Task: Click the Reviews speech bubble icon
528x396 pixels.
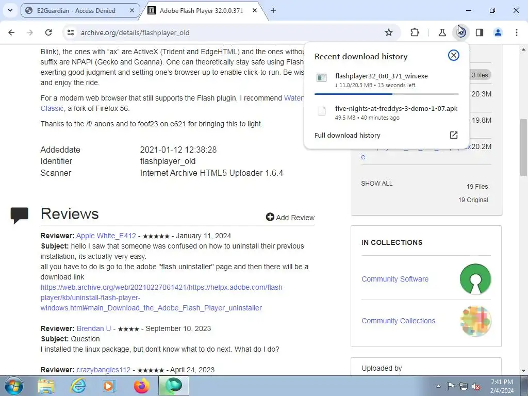Action: coord(20,216)
